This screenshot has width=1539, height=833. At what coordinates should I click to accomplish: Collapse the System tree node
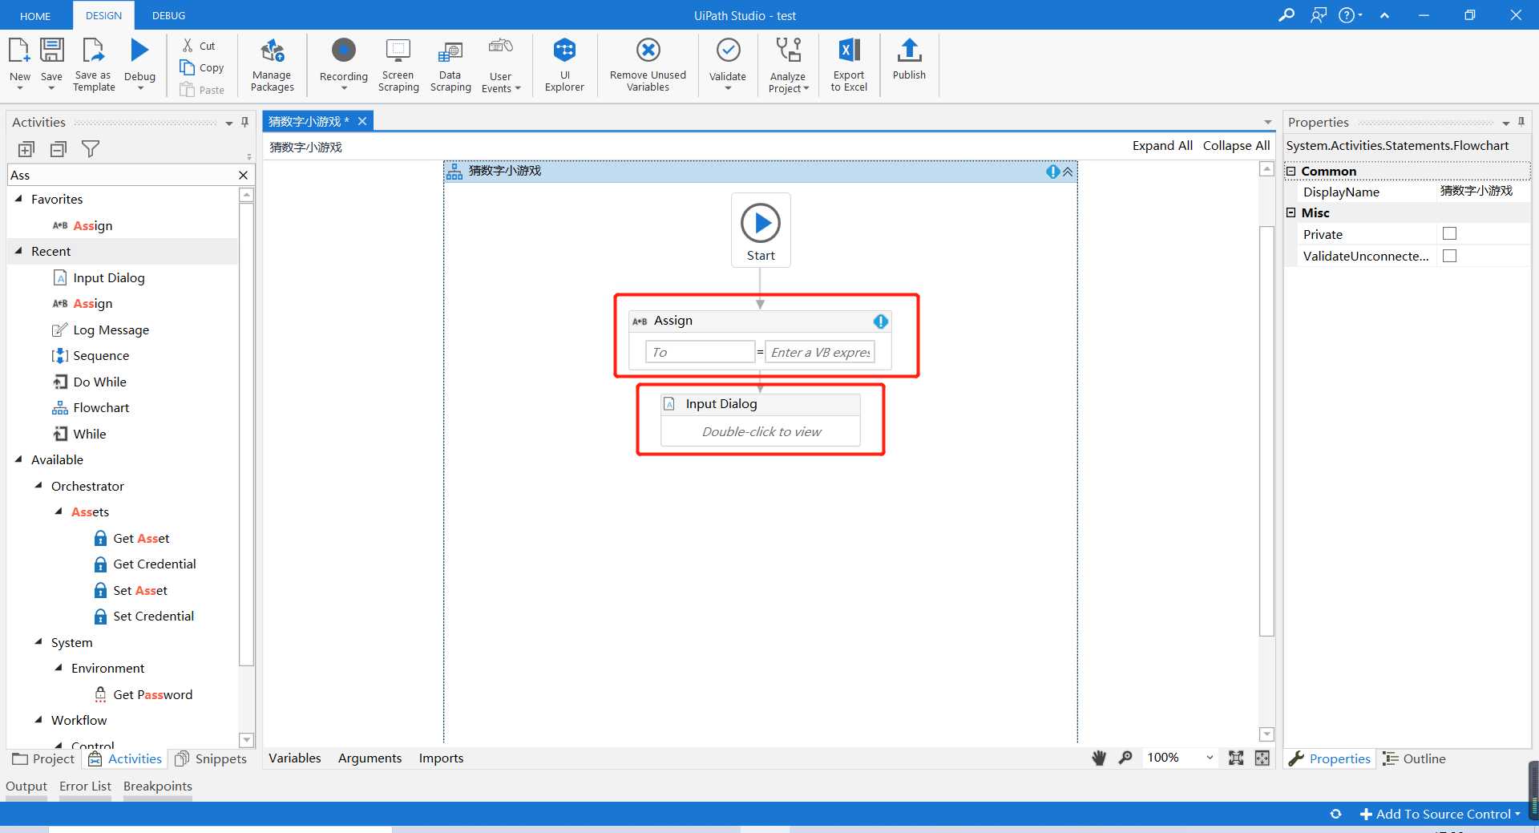point(38,641)
